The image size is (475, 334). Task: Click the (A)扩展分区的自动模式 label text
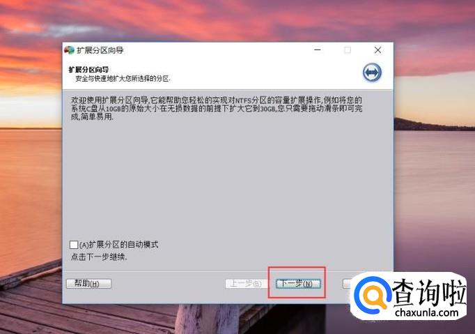point(118,245)
